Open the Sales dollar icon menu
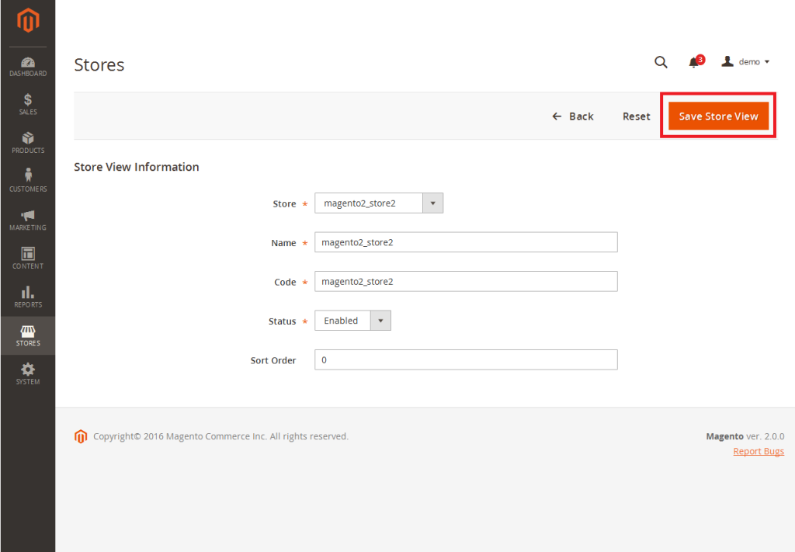 coord(28,105)
